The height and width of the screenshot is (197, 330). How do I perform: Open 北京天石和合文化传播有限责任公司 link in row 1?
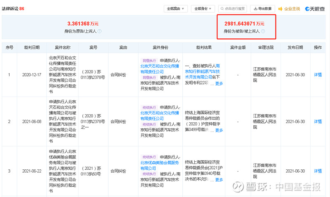point(160,69)
